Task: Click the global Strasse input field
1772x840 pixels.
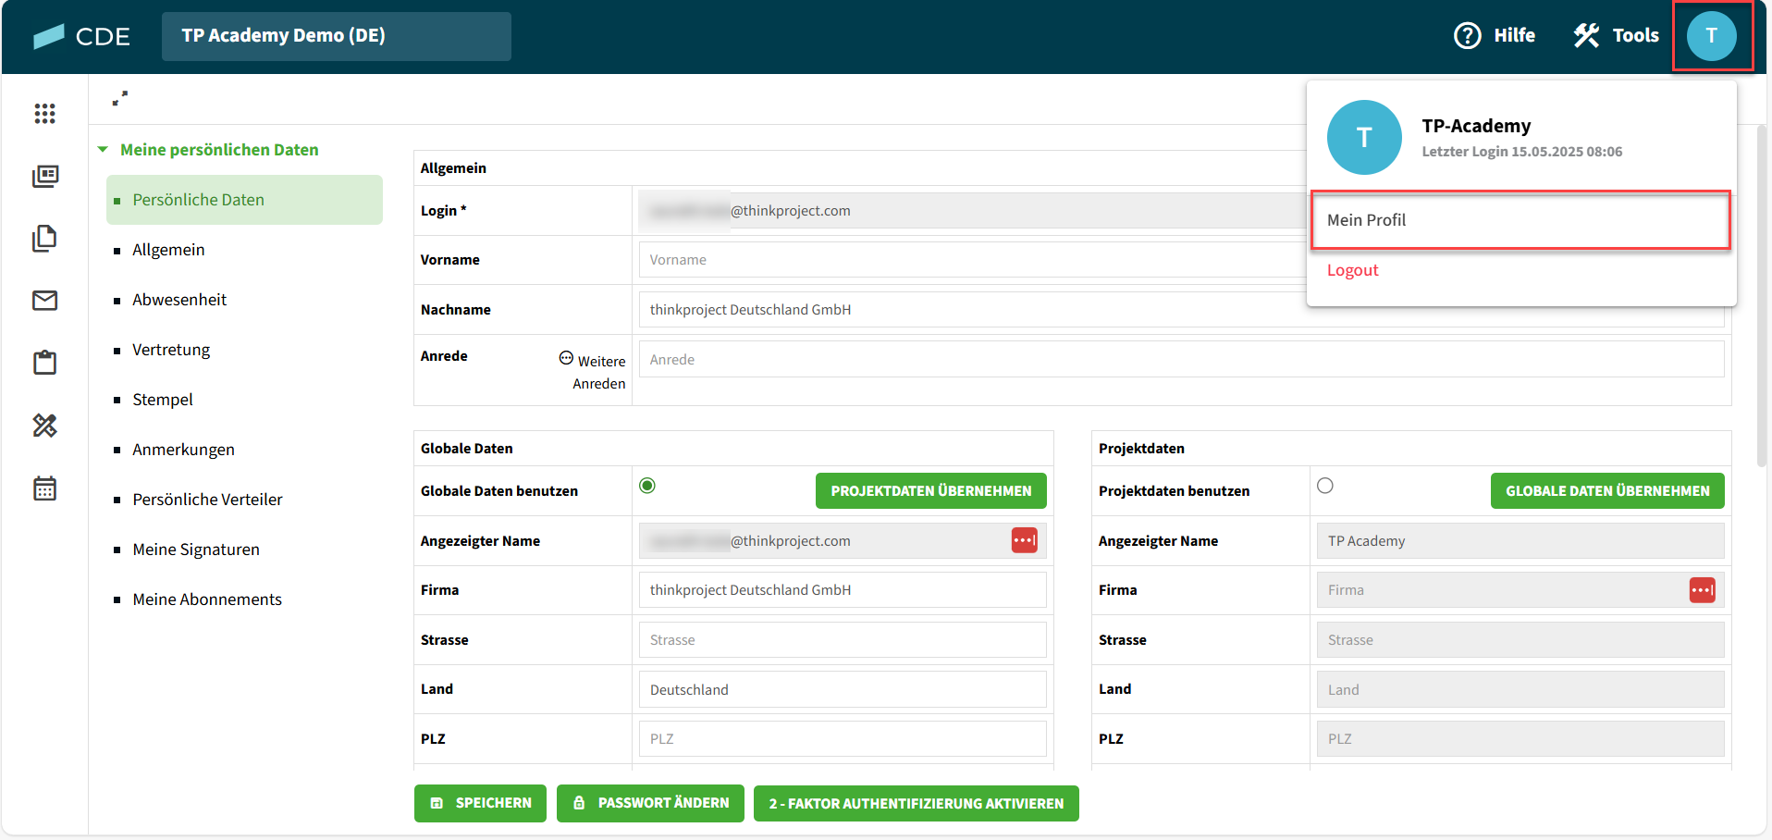Action: pyautogui.click(x=843, y=640)
